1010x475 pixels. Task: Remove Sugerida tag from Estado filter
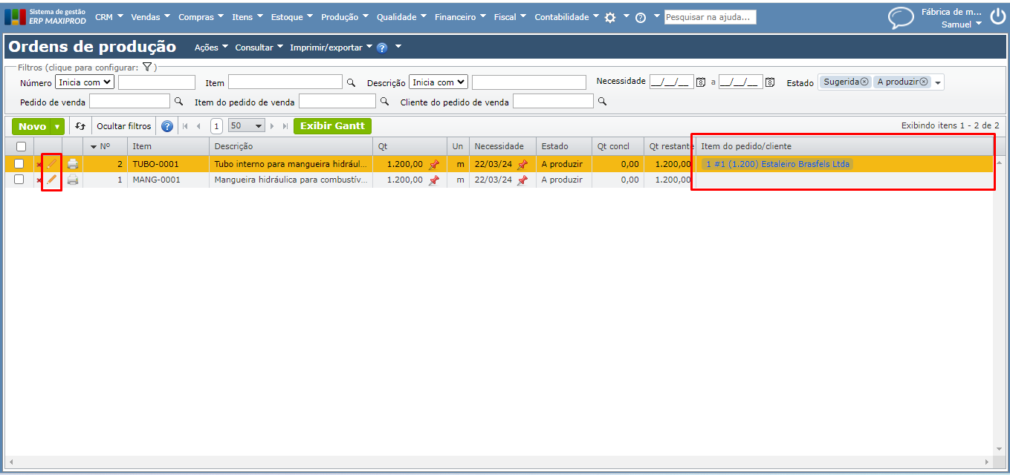pos(864,82)
